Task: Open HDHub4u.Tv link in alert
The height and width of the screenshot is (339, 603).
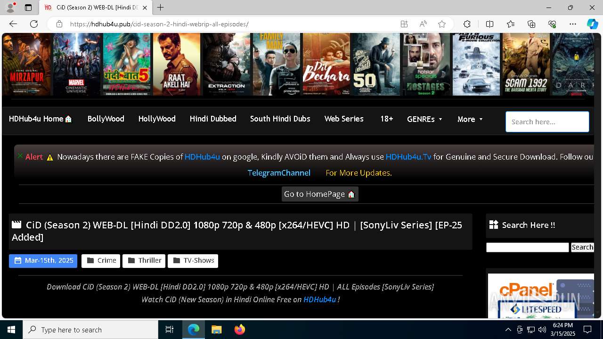Action: (408, 157)
